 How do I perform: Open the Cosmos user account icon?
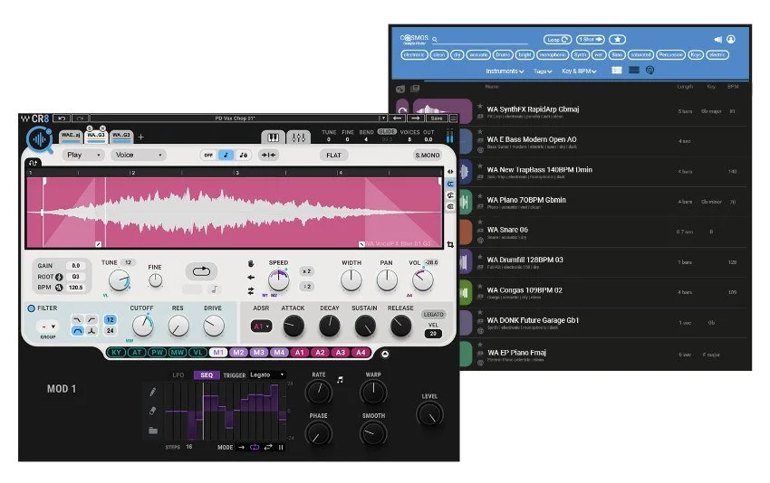pyautogui.click(x=731, y=39)
